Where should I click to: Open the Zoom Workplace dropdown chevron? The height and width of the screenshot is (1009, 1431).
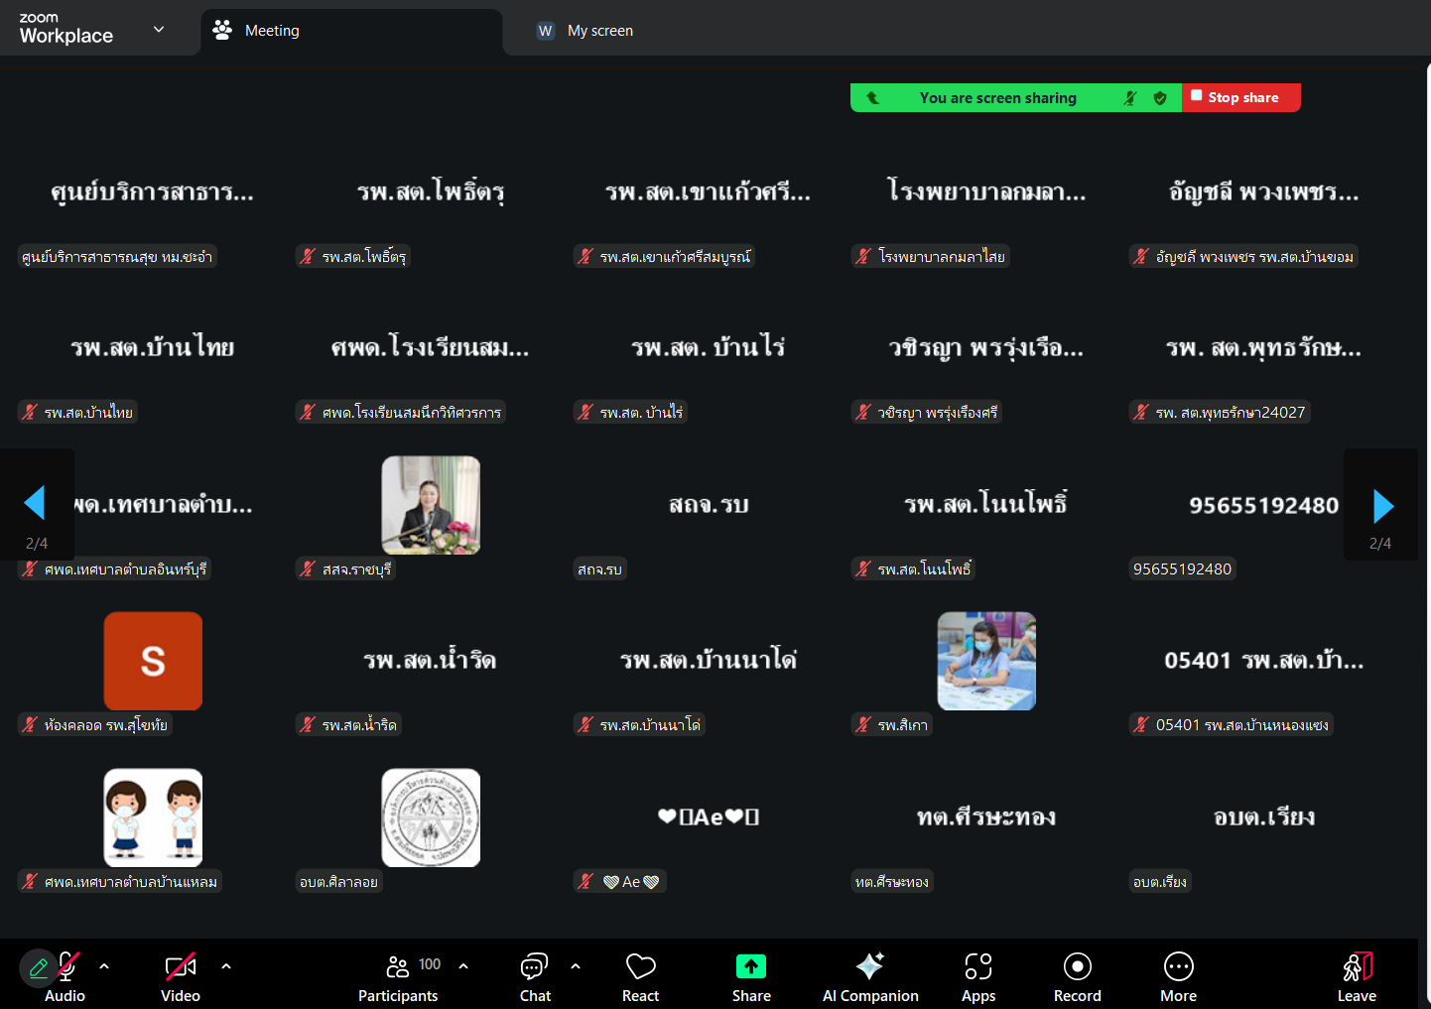(x=159, y=30)
